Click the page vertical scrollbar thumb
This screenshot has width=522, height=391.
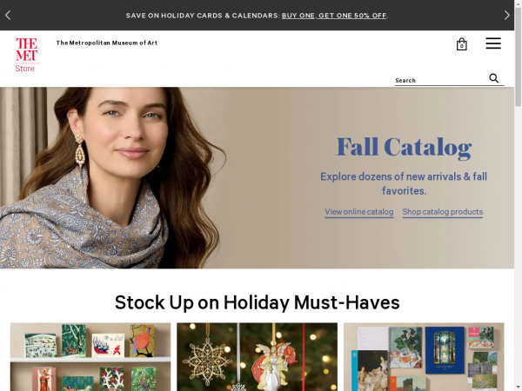click(x=518, y=56)
